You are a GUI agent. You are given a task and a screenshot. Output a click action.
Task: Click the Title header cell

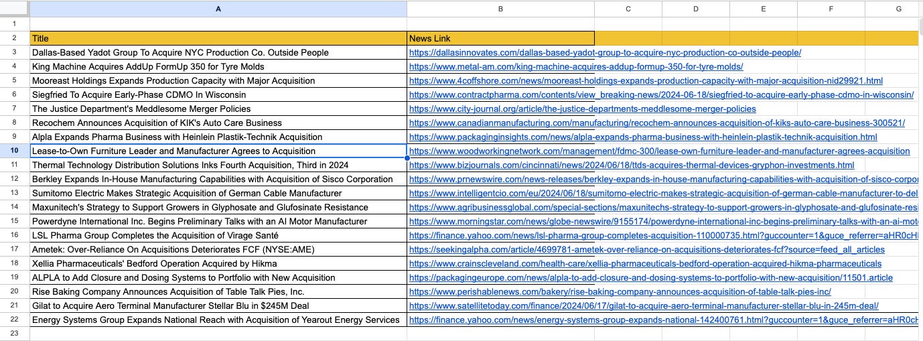click(218, 38)
